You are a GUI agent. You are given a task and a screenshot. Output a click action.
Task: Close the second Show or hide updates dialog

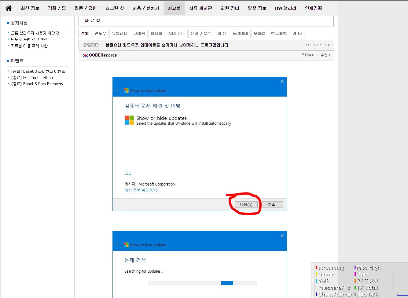(282, 236)
